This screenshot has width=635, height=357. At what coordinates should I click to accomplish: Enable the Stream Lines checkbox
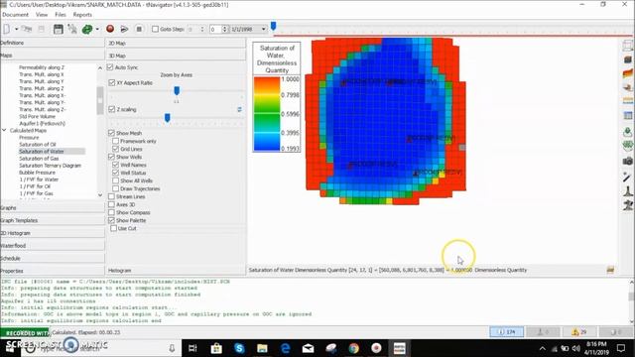point(111,196)
